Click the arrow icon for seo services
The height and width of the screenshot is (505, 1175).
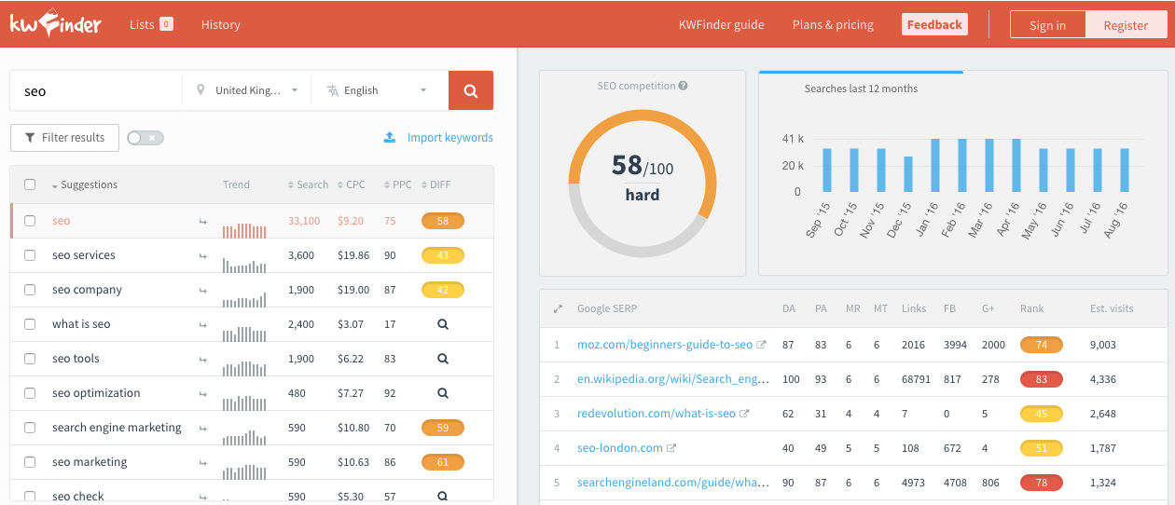click(202, 256)
